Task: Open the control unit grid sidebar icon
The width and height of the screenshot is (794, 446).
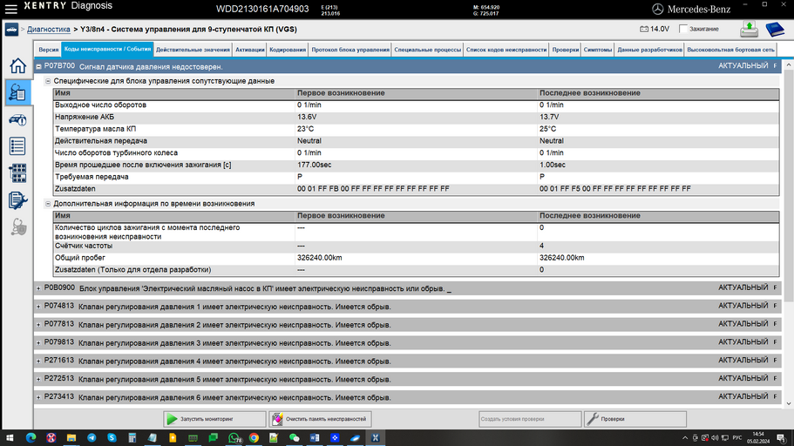Action: 17,173
